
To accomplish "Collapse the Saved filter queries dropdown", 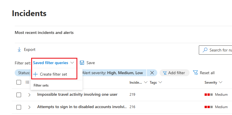I will [72, 63].
